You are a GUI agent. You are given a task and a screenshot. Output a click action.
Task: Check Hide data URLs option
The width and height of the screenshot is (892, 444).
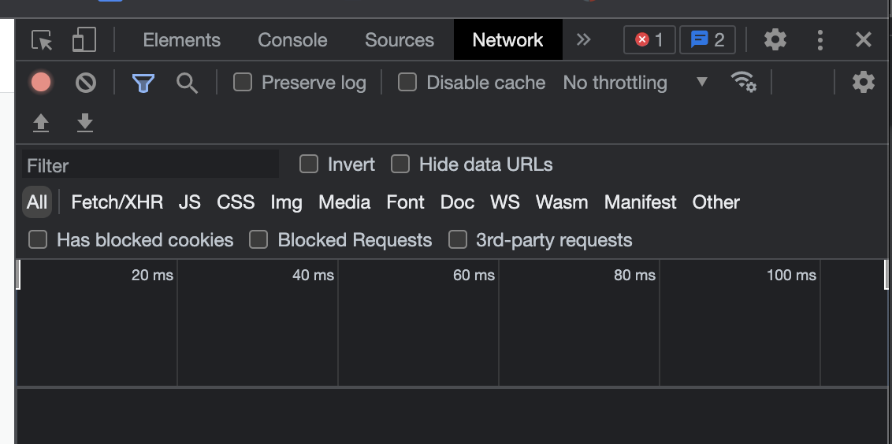400,165
